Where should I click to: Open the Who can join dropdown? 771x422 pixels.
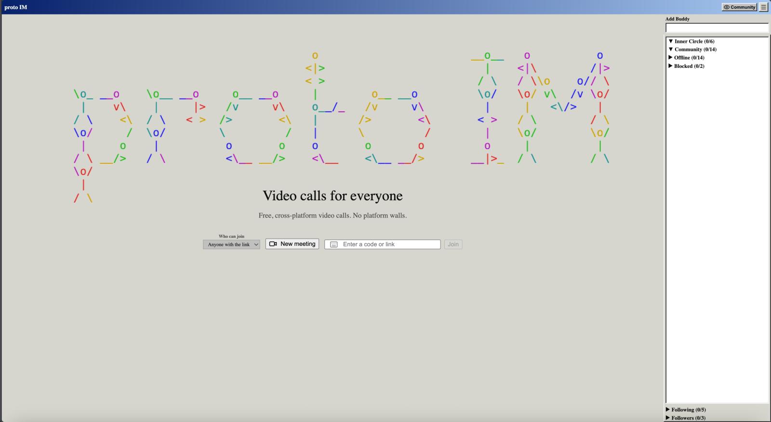click(x=231, y=244)
